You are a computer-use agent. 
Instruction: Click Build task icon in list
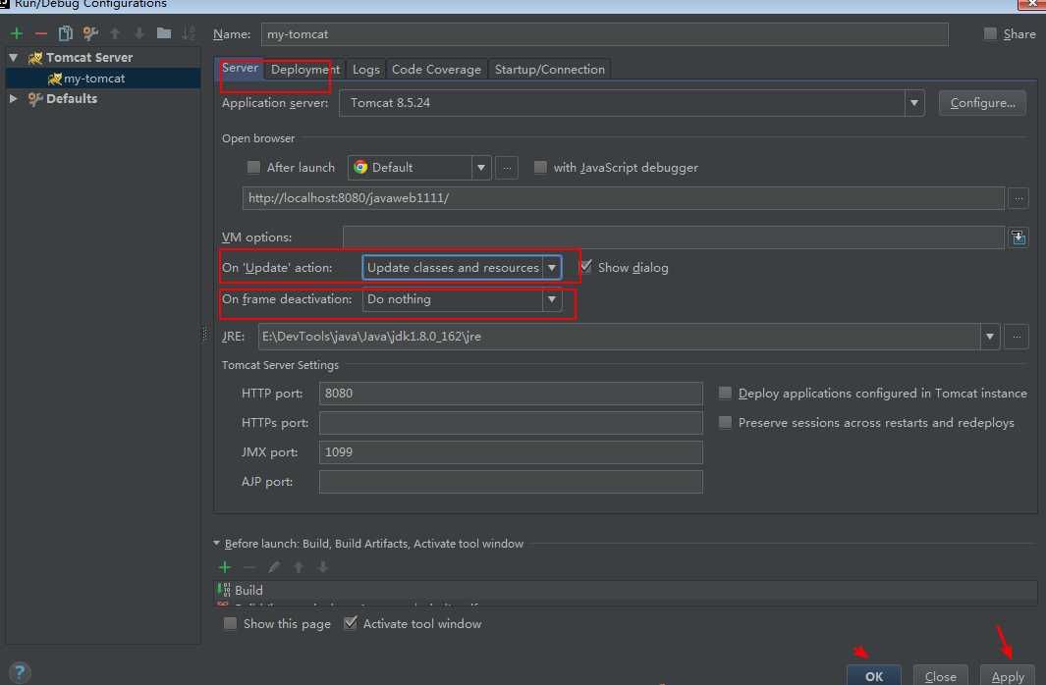(x=224, y=590)
